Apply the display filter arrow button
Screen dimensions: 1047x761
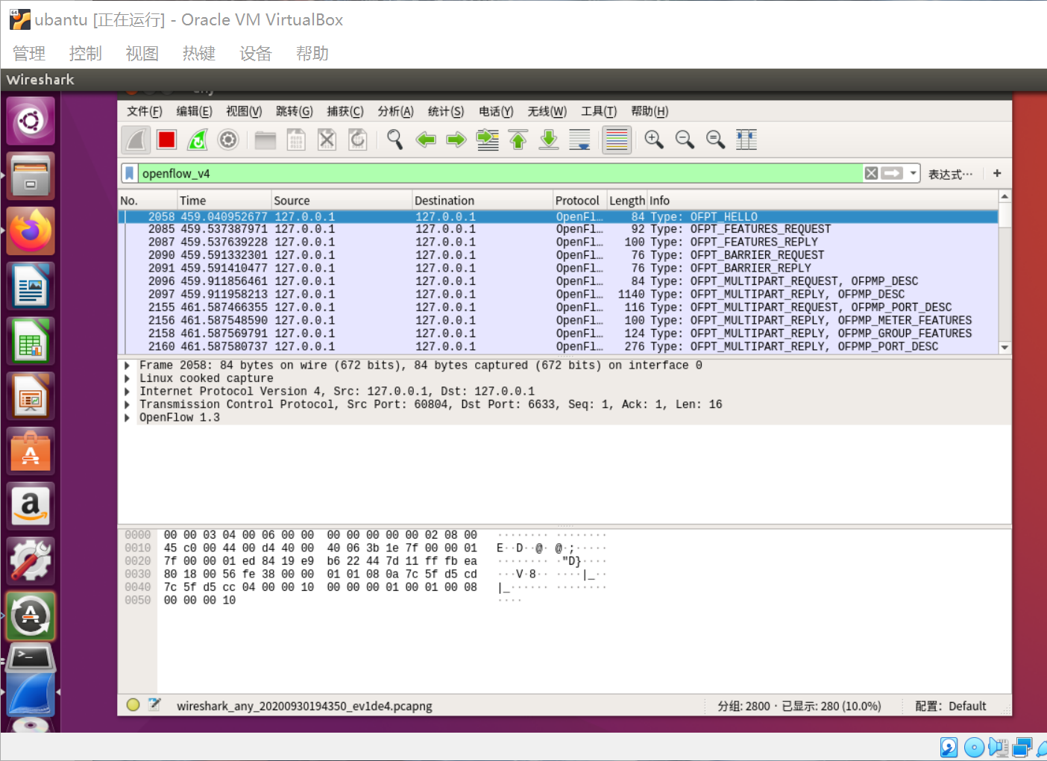click(892, 173)
